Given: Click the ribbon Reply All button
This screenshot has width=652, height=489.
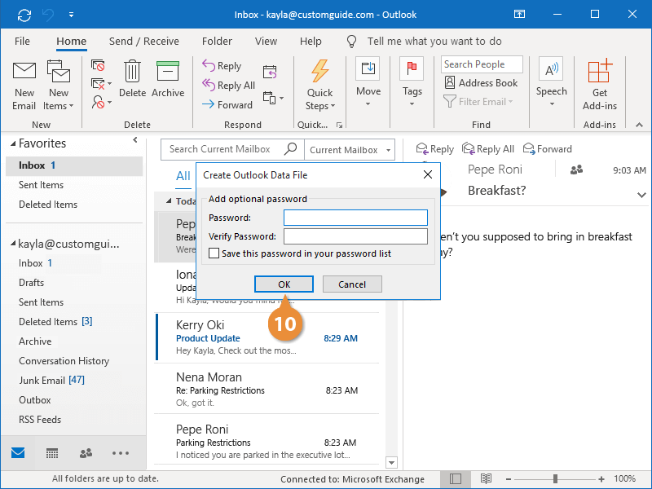Looking at the screenshot, I should click(229, 86).
